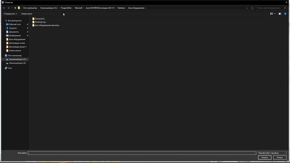Click 'База оборудования' path segment

pyautogui.click(x=136, y=8)
